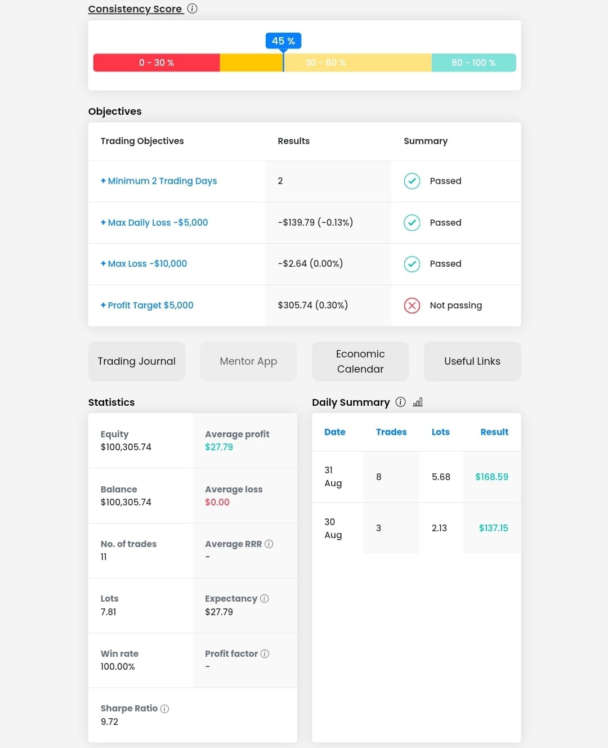
Task: Open the Trading Journal button
Action: [x=137, y=361]
